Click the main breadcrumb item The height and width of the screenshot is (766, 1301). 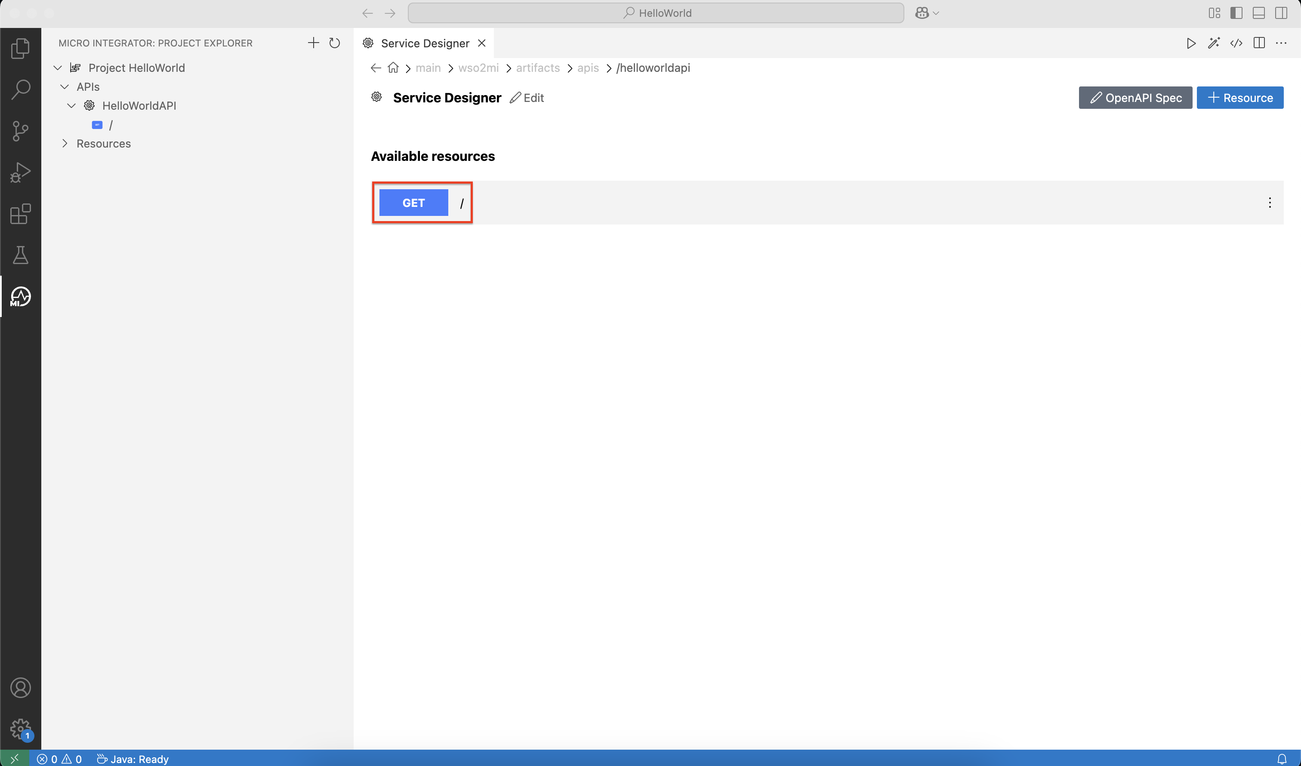pos(428,68)
